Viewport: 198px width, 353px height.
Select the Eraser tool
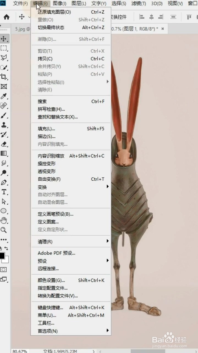pos(4,144)
